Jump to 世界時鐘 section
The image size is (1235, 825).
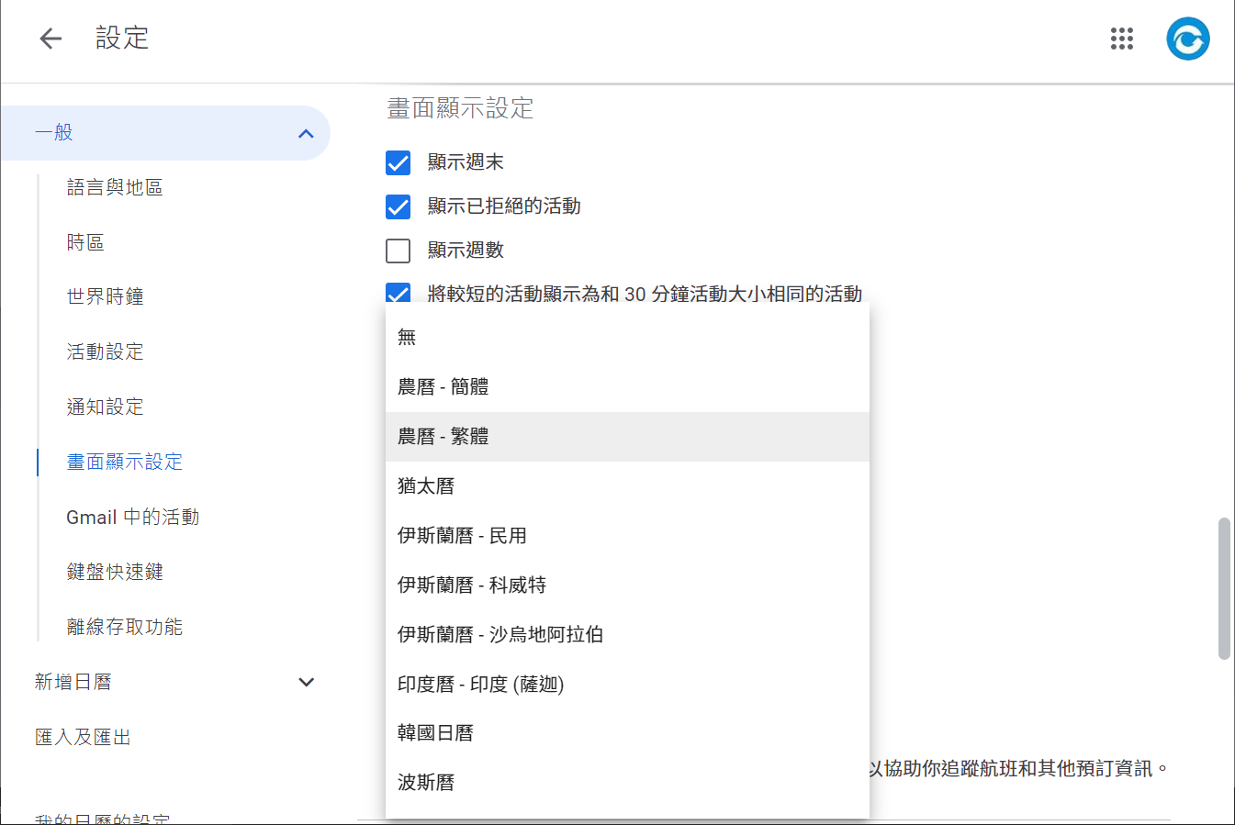[105, 296]
